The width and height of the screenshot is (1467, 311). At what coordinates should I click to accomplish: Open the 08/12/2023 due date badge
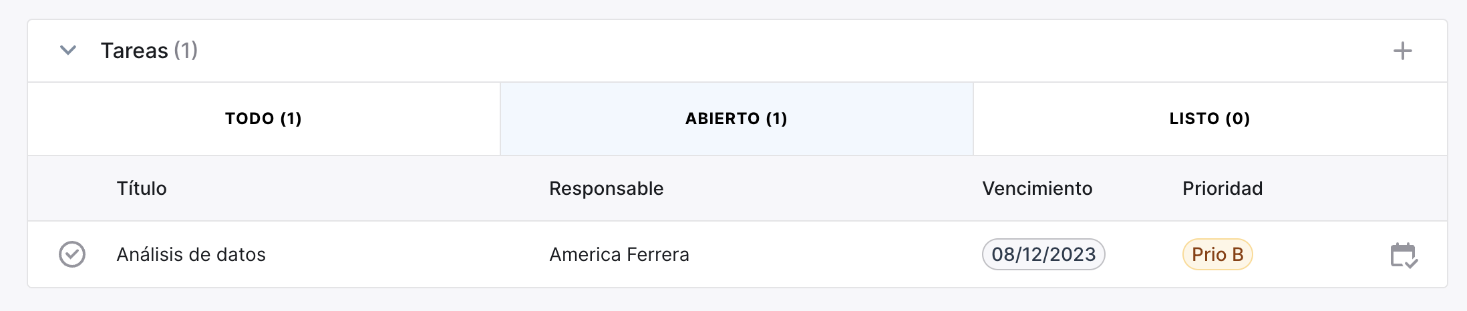(x=1043, y=254)
